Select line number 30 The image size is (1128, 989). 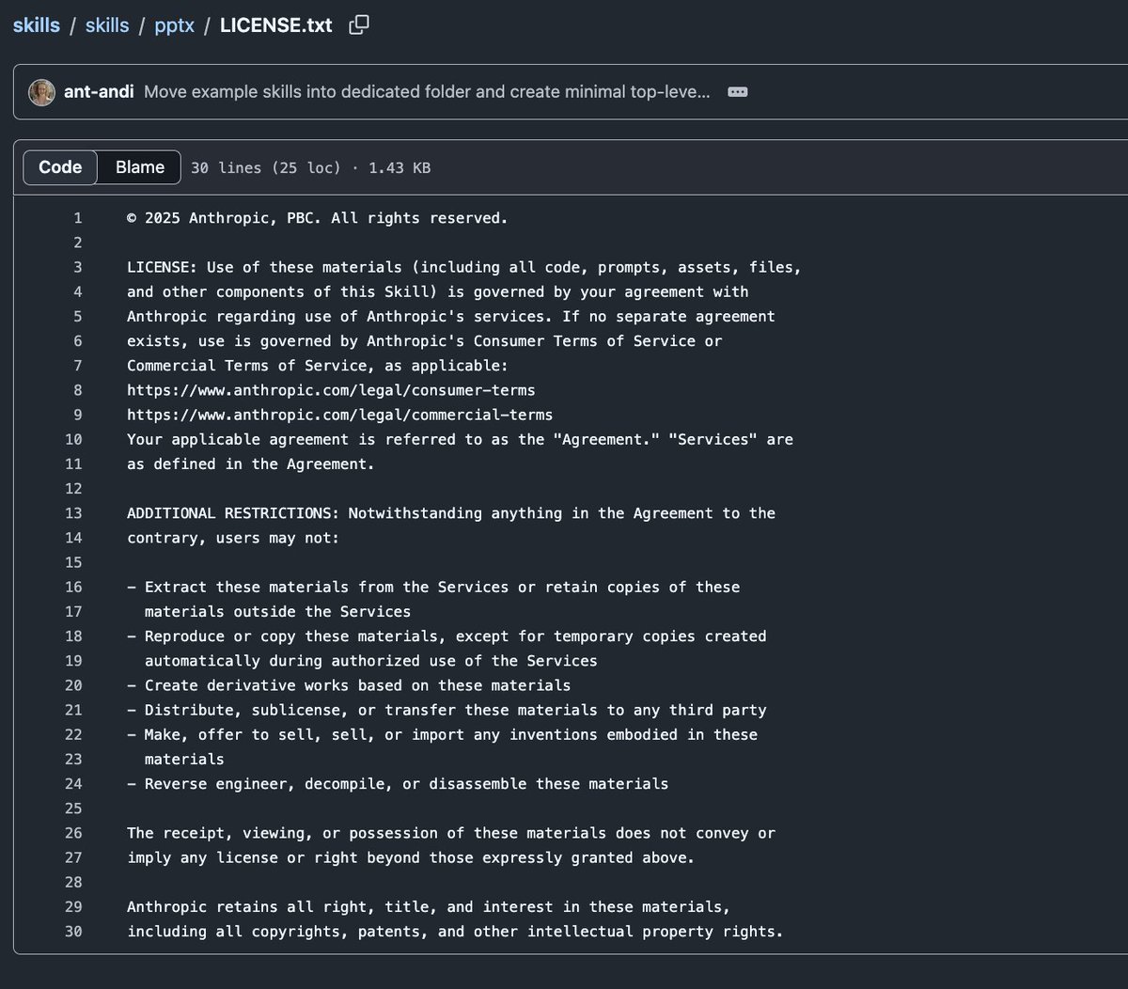click(x=73, y=931)
